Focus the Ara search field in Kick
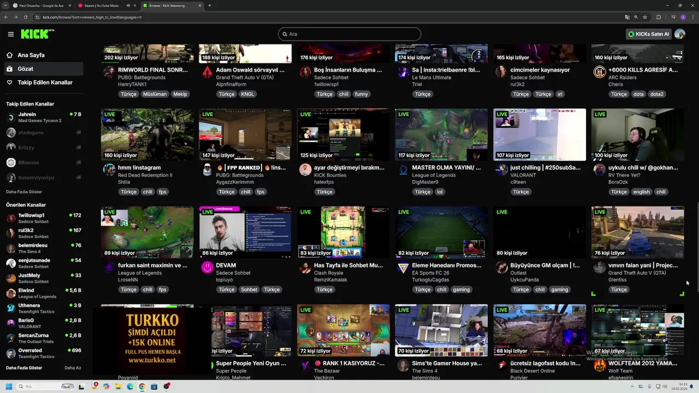The height and width of the screenshot is (393, 699). tap(349, 34)
